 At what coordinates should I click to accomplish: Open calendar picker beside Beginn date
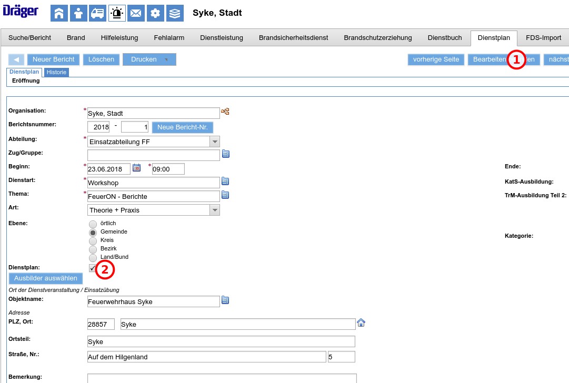pos(136,168)
